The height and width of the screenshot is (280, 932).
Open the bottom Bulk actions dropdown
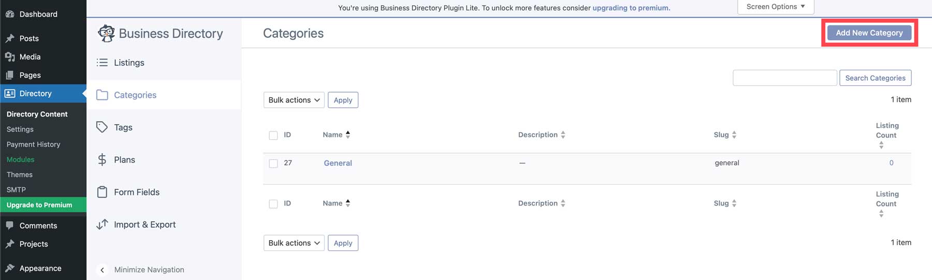point(294,243)
